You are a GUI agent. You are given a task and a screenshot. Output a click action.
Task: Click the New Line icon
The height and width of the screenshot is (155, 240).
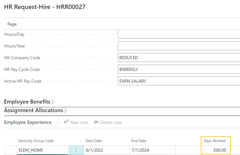(66, 122)
